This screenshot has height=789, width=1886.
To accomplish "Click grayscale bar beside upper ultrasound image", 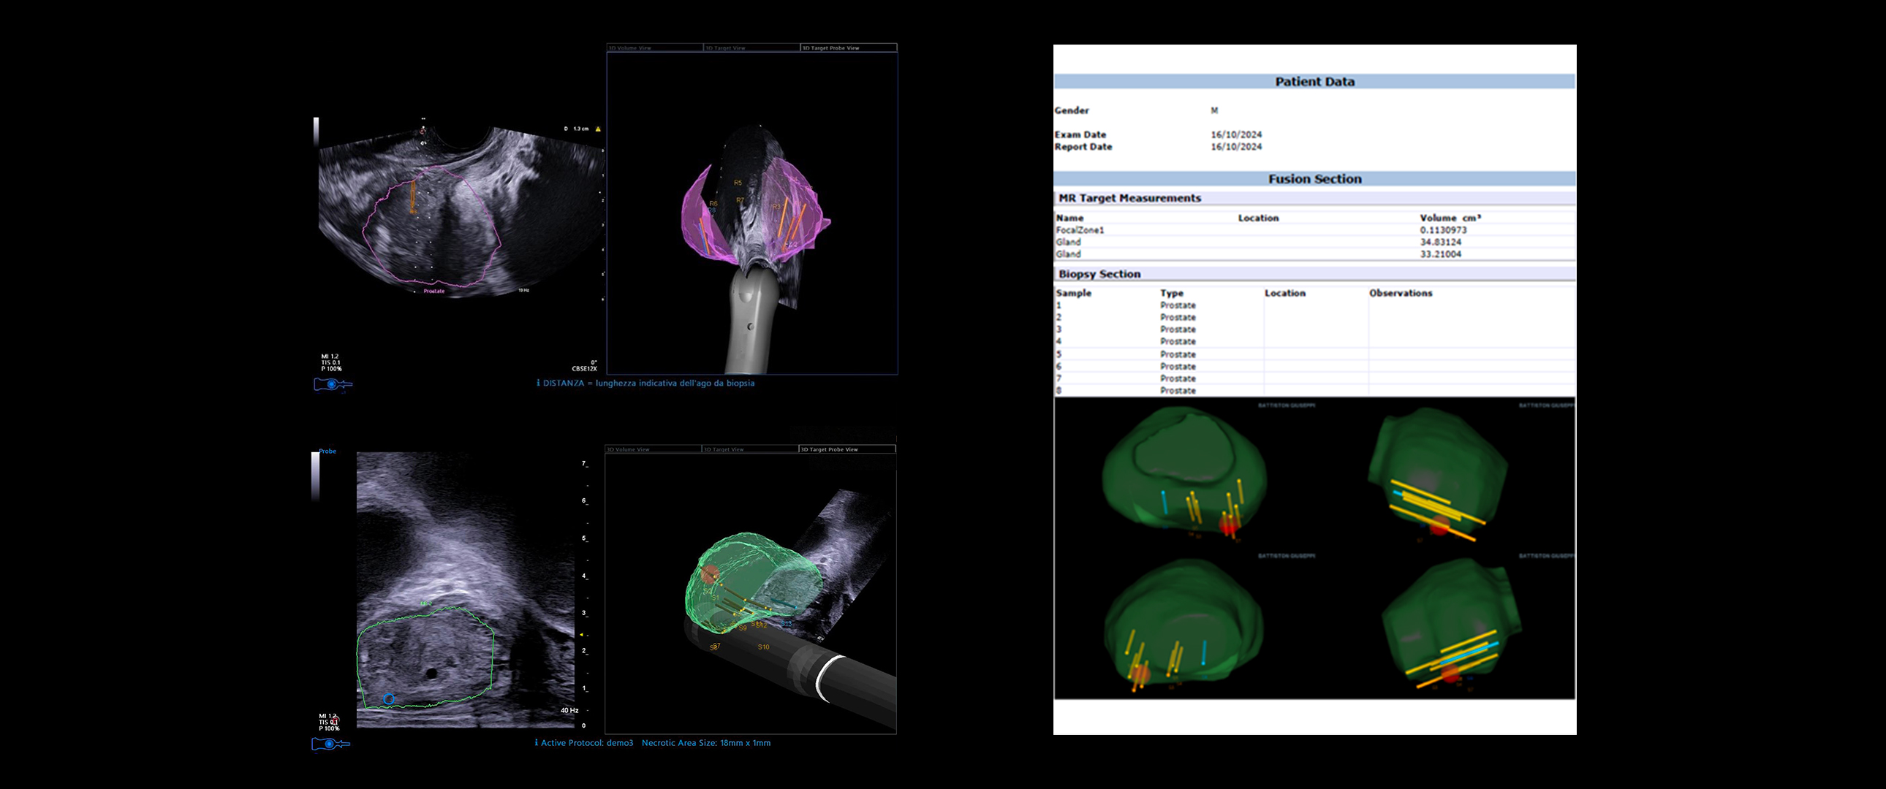I will [317, 131].
